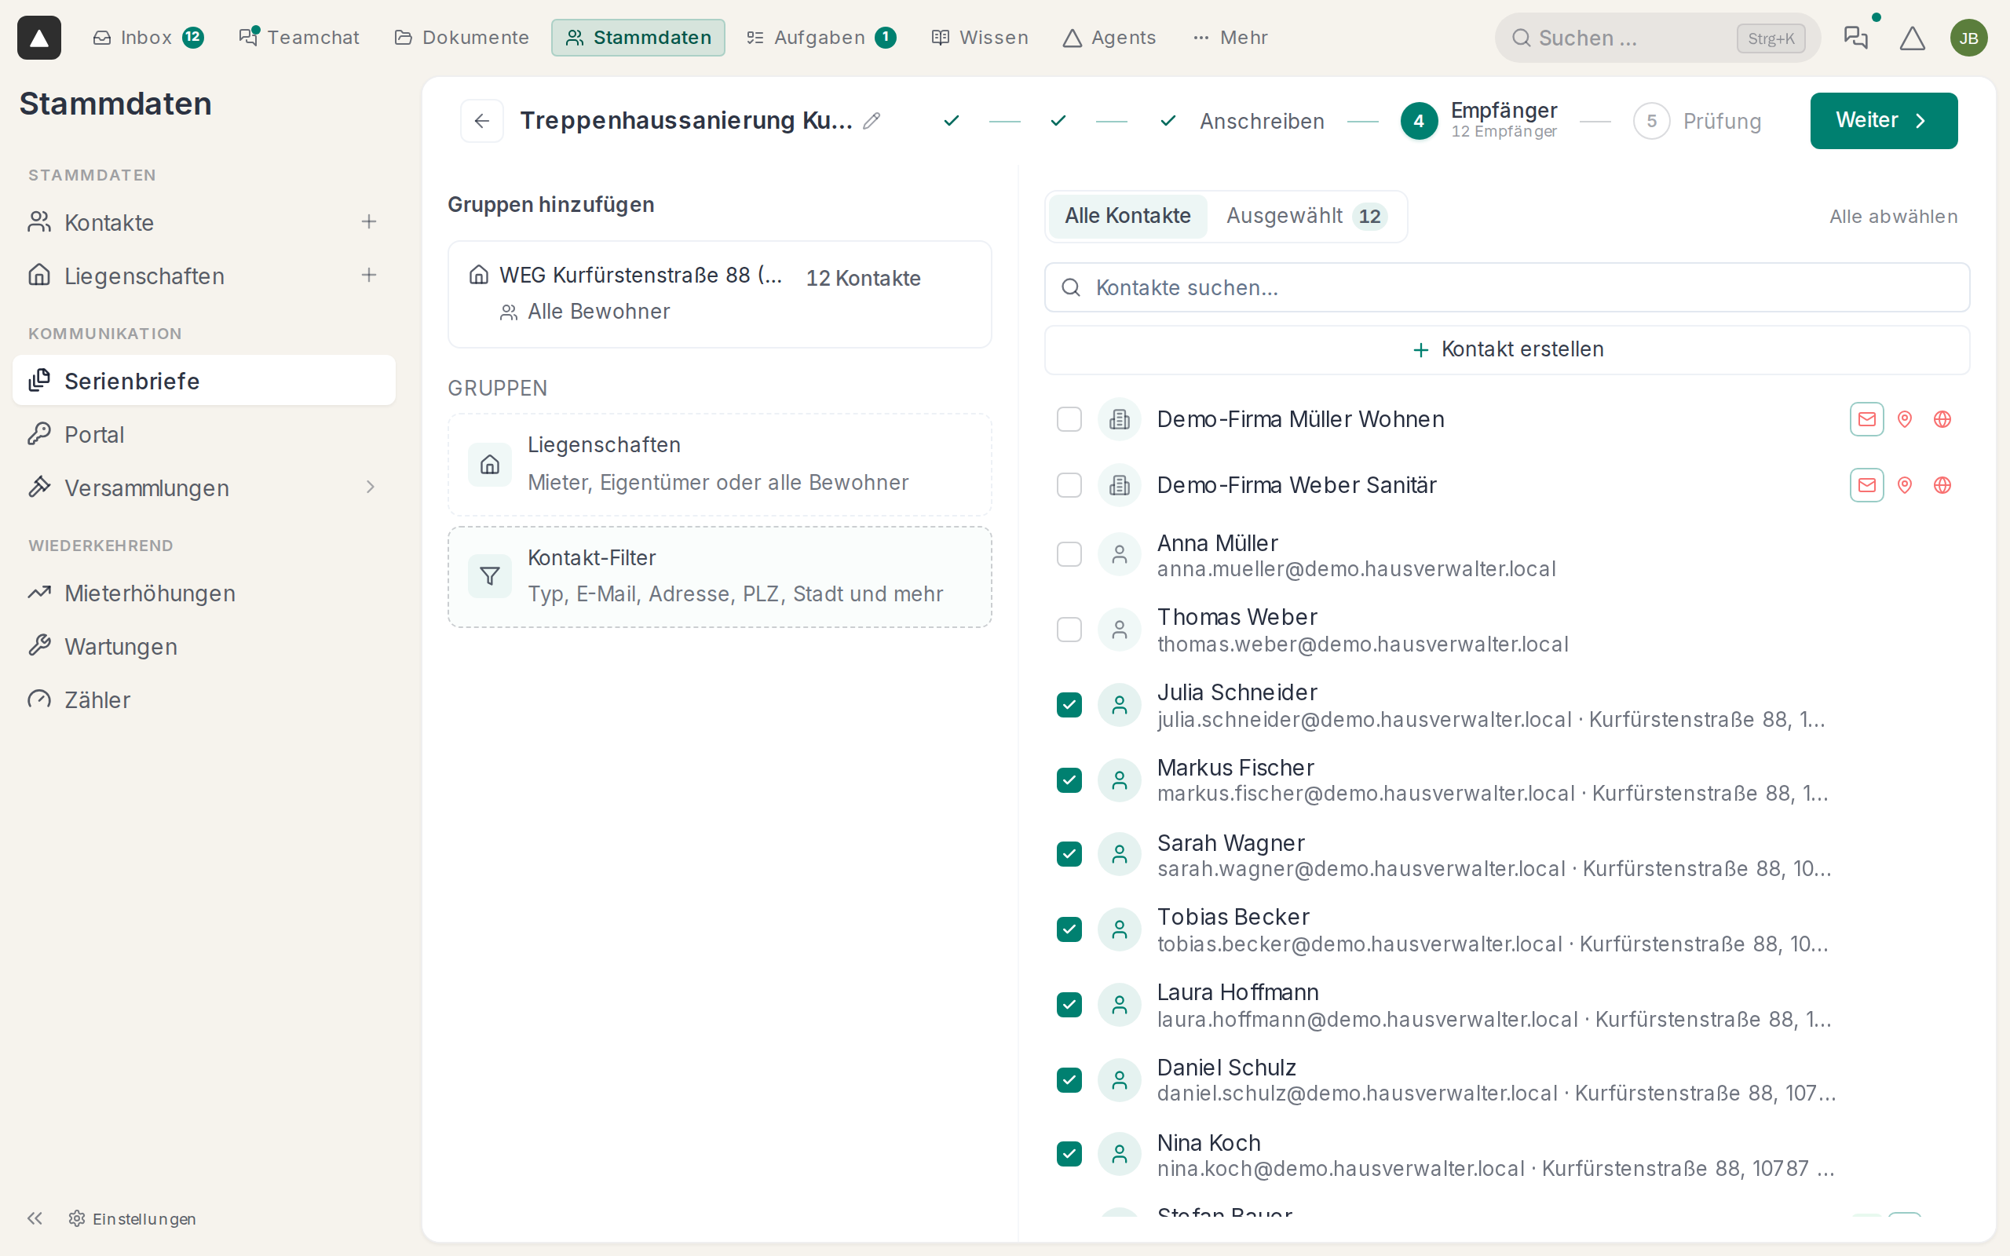Screen dimensions: 2010x1256
Task: Click the mail icon for Demo-Firma Weber Sanitär
Action: 1867,485
